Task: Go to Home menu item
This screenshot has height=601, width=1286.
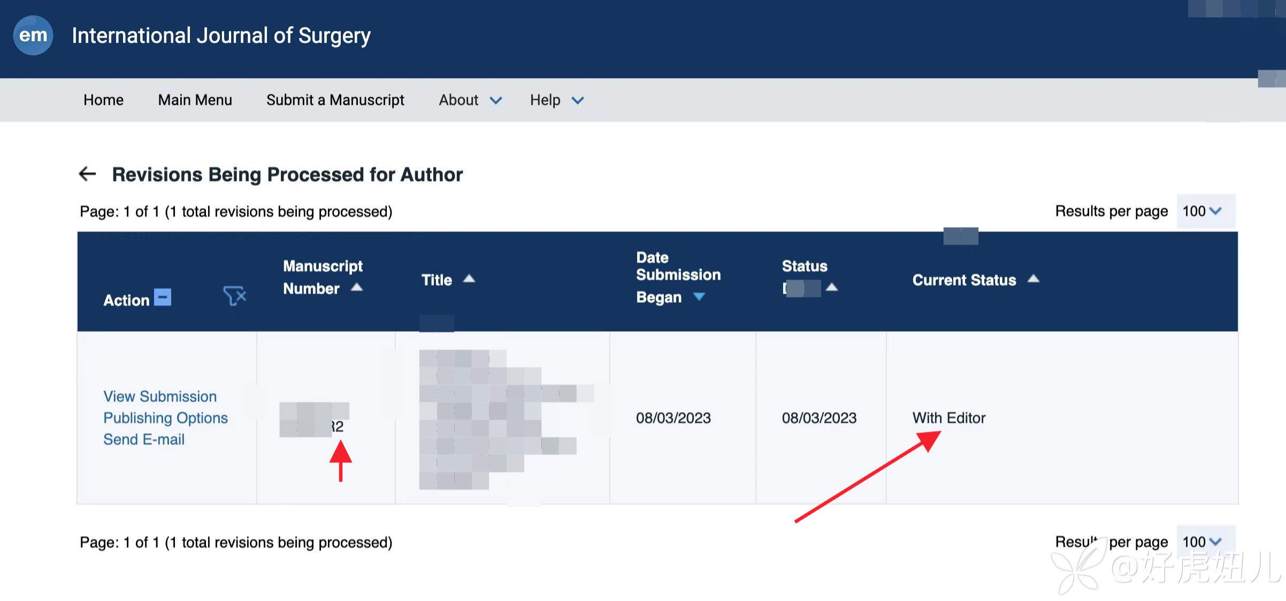Action: (x=103, y=100)
